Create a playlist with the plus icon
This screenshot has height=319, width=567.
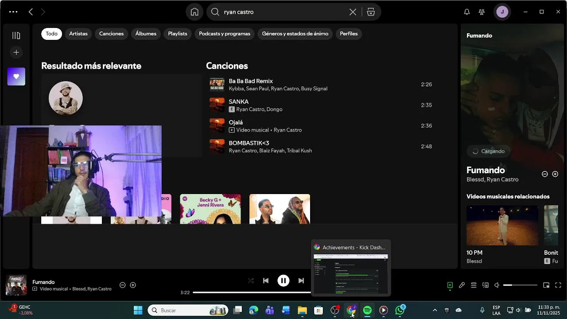click(16, 52)
